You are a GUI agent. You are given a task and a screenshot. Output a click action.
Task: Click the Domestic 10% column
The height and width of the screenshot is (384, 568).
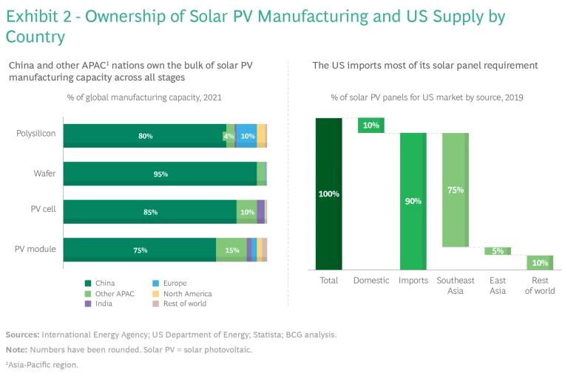371,126
